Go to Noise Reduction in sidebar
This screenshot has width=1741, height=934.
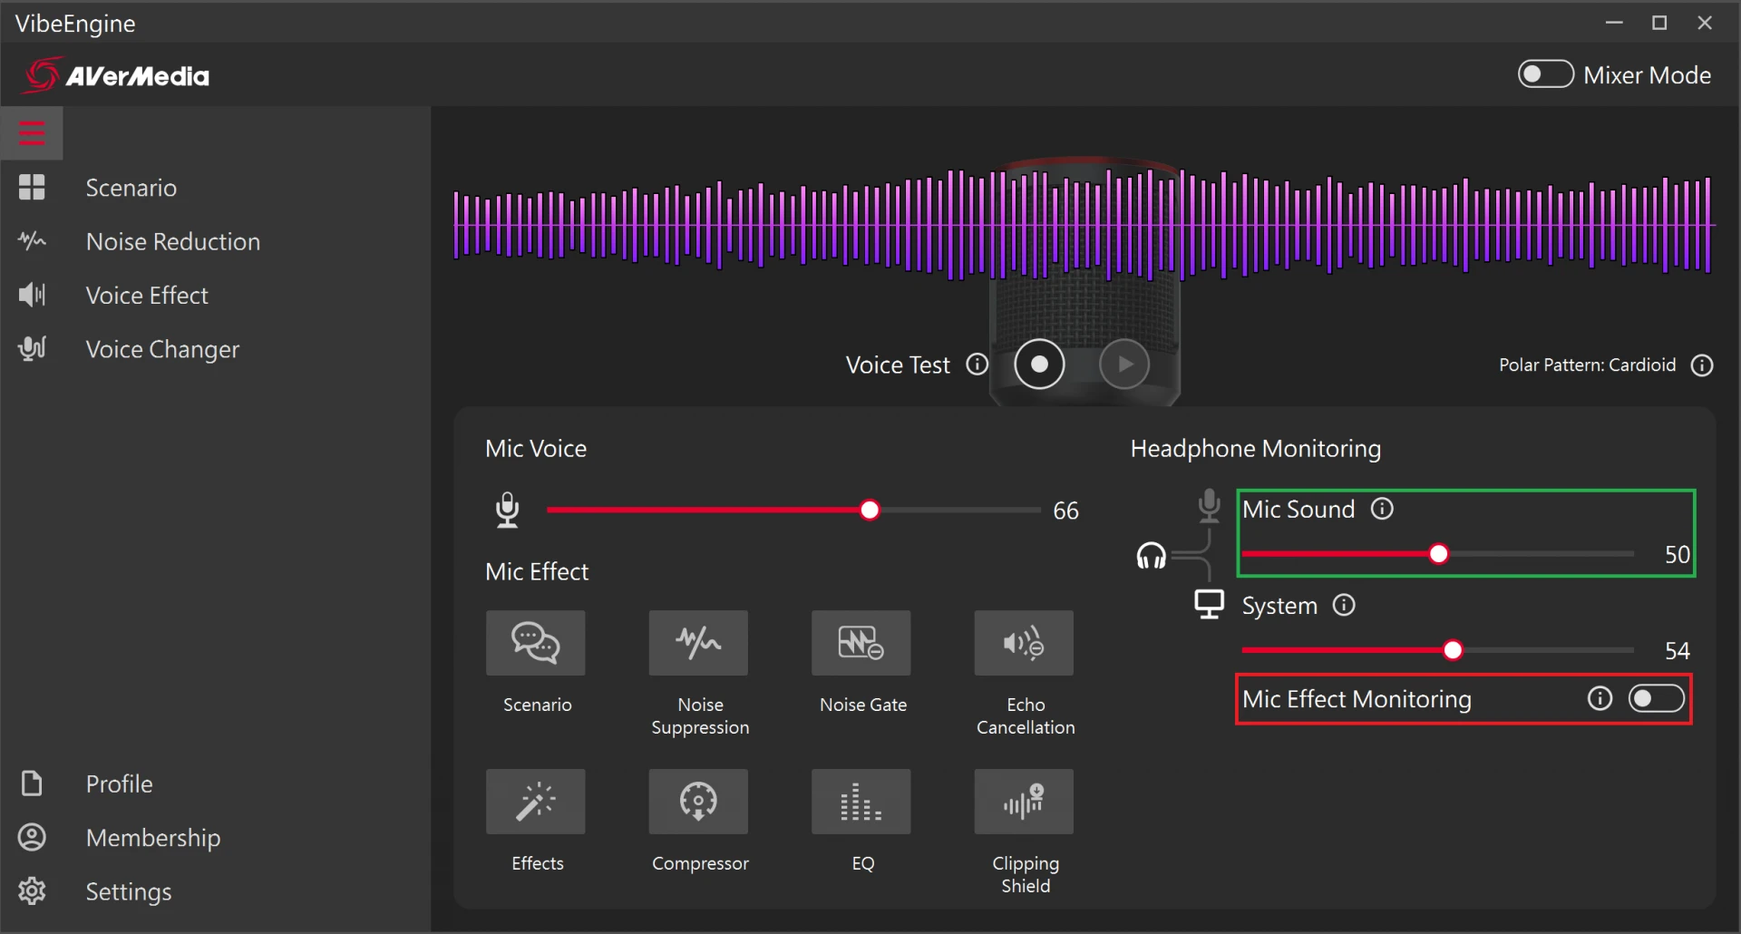pos(172,241)
